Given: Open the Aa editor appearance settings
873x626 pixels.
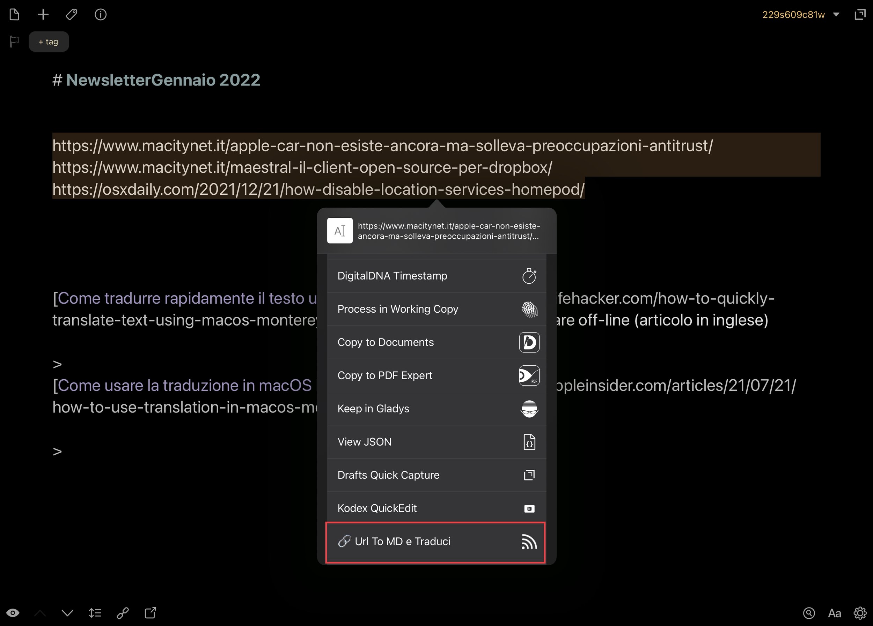Looking at the screenshot, I should point(835,613).
